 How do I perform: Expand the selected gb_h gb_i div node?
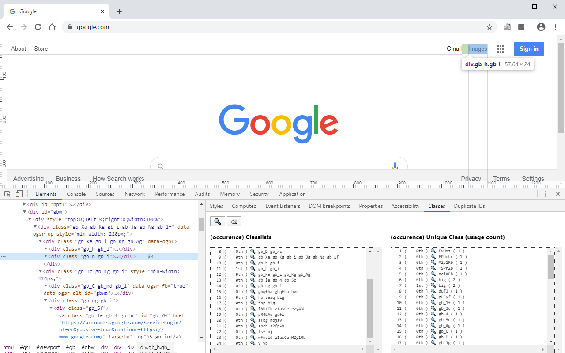pyautogui.click(x=45, y=256)
